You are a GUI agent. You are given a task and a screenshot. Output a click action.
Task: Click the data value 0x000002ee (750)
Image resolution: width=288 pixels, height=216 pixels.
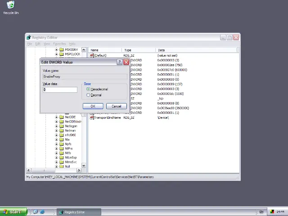click(x=170, y=65)
